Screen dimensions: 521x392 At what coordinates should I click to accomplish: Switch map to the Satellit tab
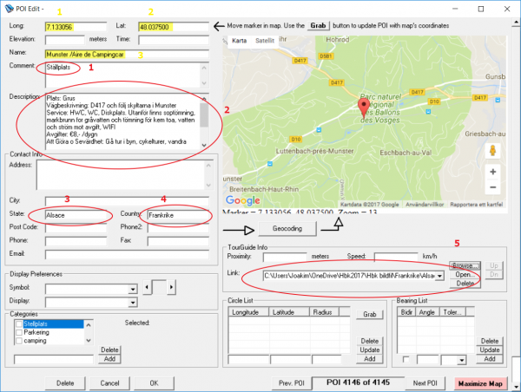[267, 39]
